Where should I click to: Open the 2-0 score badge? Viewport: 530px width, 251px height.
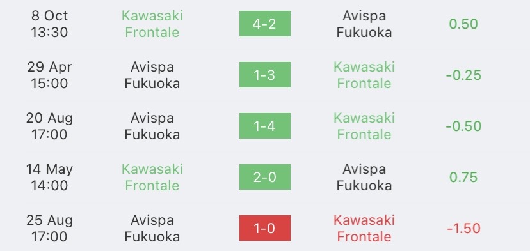click(x=264, y=177)
